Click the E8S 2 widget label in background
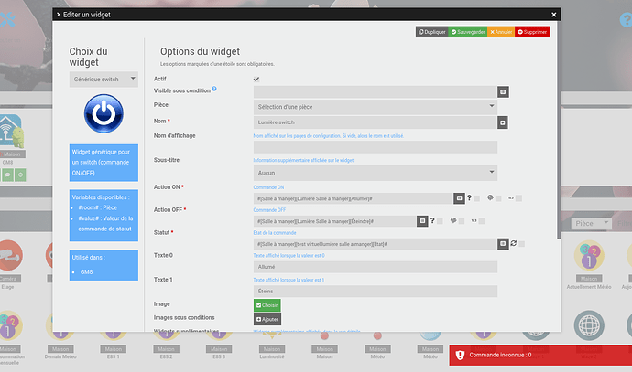This screenshot has width=632, height=372. coord(166,356)
